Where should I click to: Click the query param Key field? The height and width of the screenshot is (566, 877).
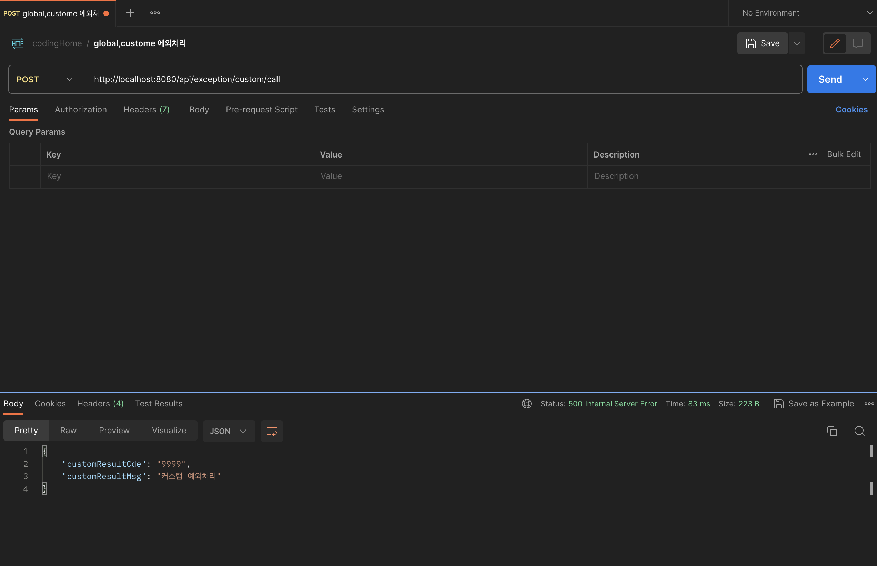click(x=177, y=176)
